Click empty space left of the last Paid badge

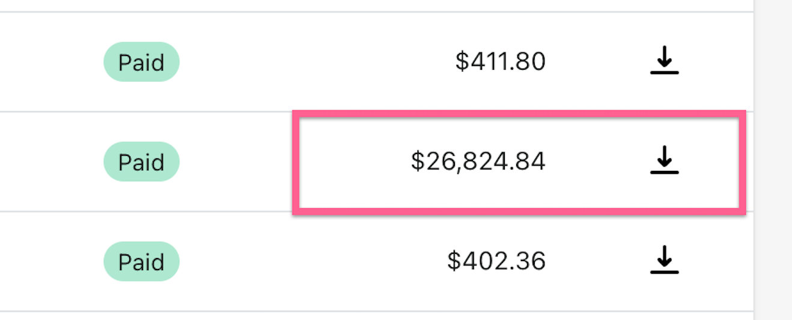[x=51, y=261]
